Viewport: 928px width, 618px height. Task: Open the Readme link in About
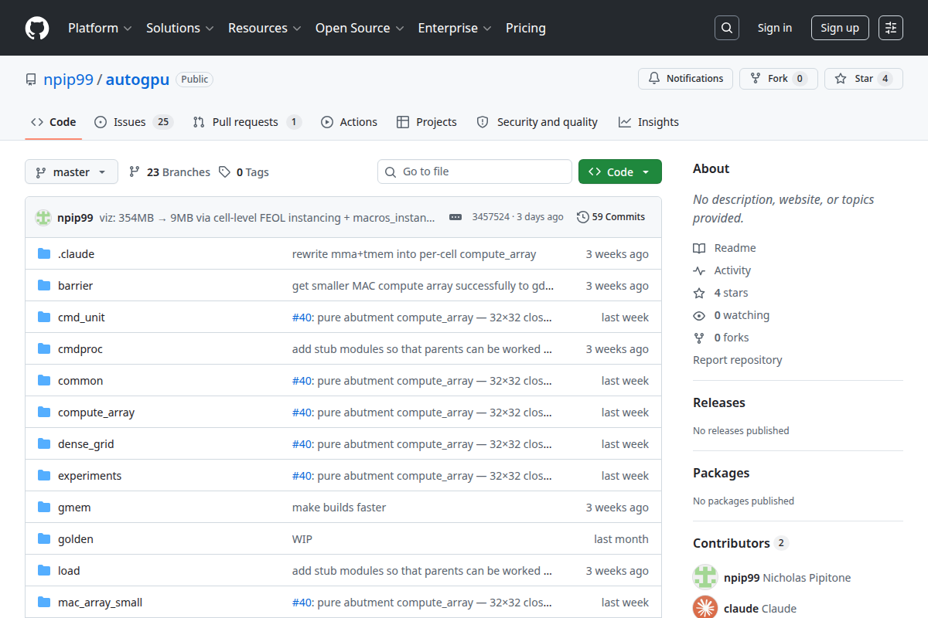725,248
